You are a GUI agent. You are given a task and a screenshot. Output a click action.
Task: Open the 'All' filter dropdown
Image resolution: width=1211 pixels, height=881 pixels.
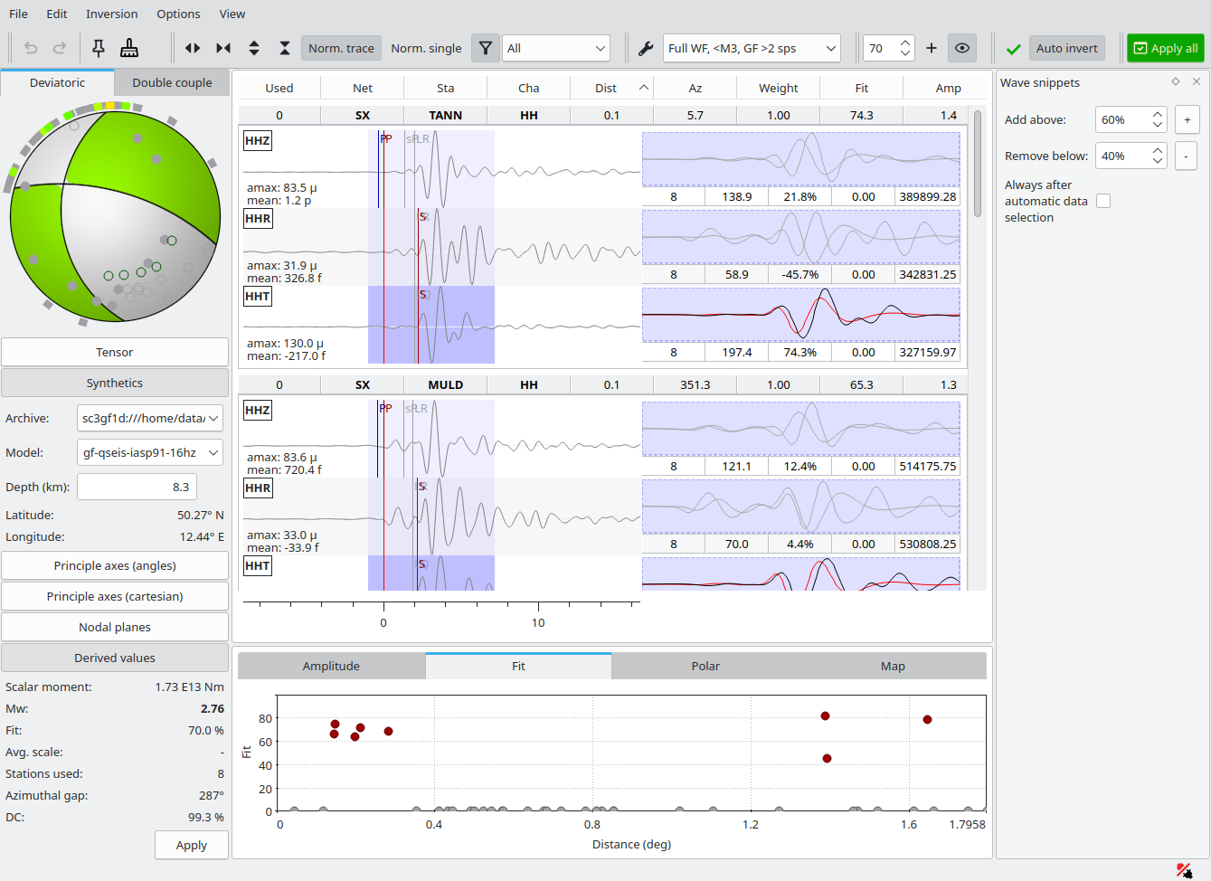click(x=556, y=48)
